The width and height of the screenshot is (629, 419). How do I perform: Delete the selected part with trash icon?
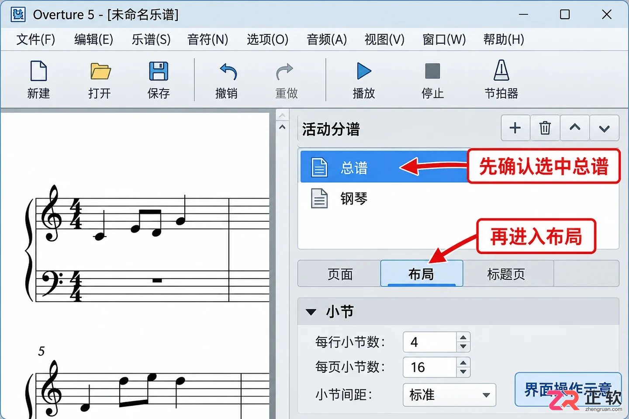(545, 128)
